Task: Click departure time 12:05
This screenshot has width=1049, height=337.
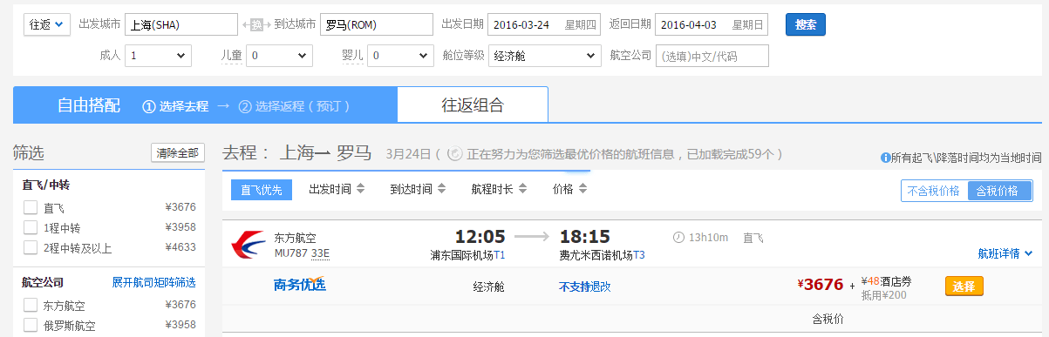Action: [480, 237]
